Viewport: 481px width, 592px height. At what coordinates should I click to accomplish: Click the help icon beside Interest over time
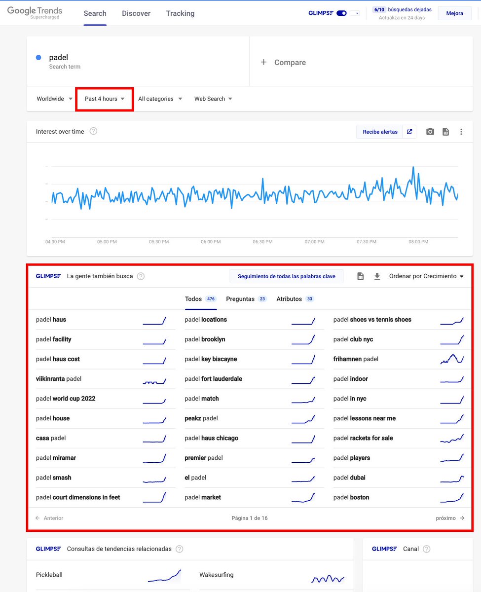[93, 131]
